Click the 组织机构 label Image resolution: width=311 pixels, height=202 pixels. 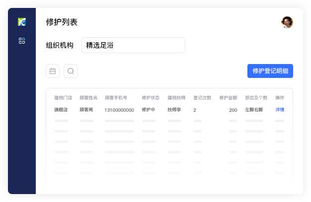pos(60,45)
